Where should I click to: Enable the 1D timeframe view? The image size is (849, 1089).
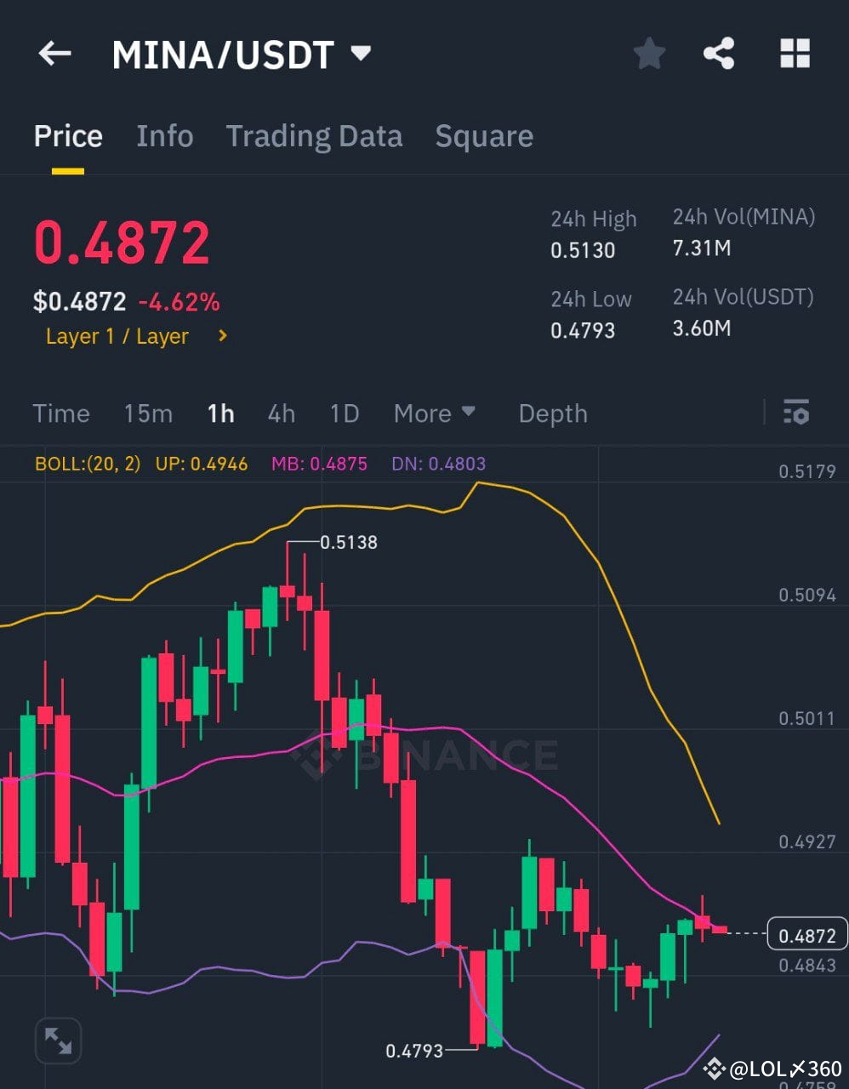tap(344, 413)
